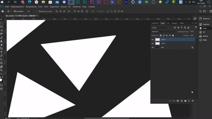The image size is (212, 119).
Task: Create a new layer icon
Action: (189, 101)
